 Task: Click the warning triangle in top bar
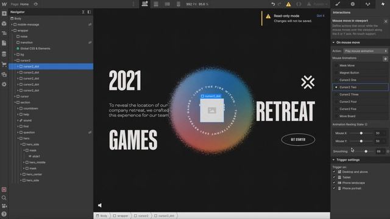pyautogui.click(x=288, y=4)
